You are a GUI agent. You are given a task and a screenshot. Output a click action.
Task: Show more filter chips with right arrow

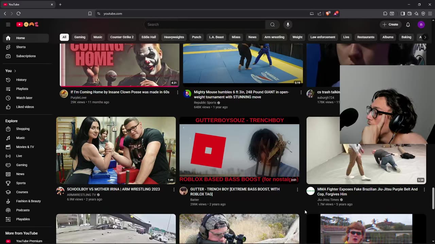425,37
